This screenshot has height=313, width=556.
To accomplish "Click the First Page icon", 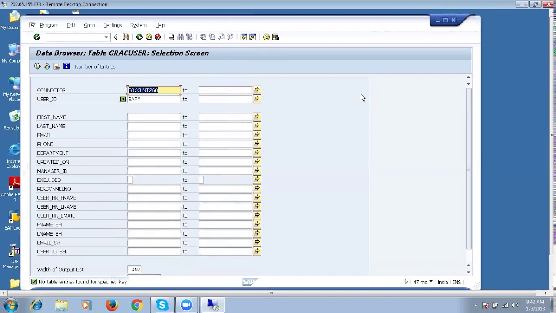I will (x=203, y=37).
